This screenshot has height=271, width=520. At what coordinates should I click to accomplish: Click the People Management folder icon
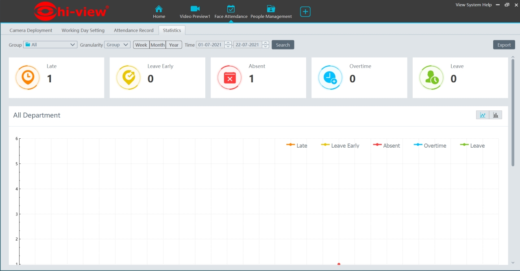[271, 9]
